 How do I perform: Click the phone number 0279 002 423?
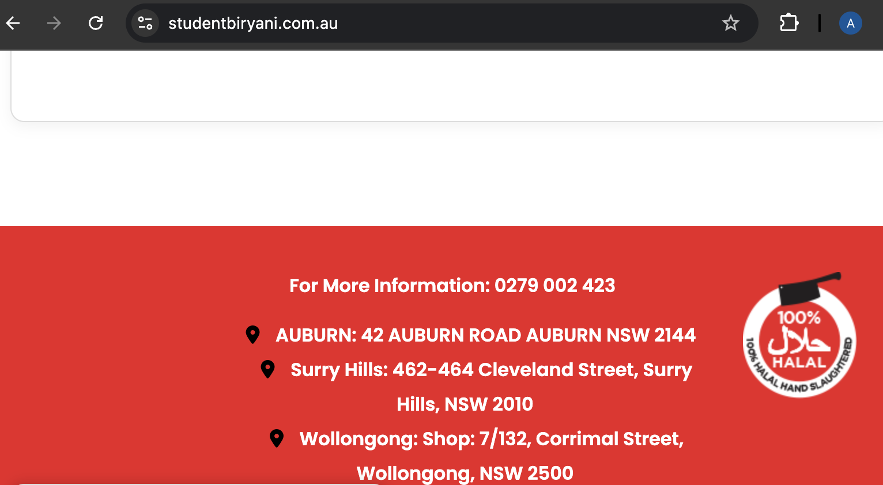click(x=554, y=285)
